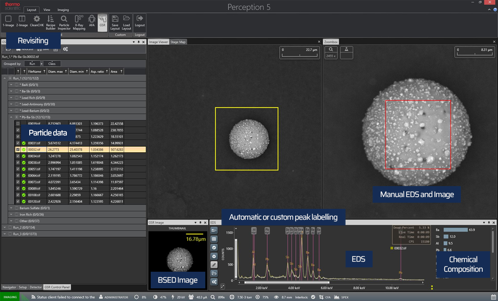Expand the Run_3 group
Image resolution: width=498 pixels, height=301 pixels.
(4, 234)
